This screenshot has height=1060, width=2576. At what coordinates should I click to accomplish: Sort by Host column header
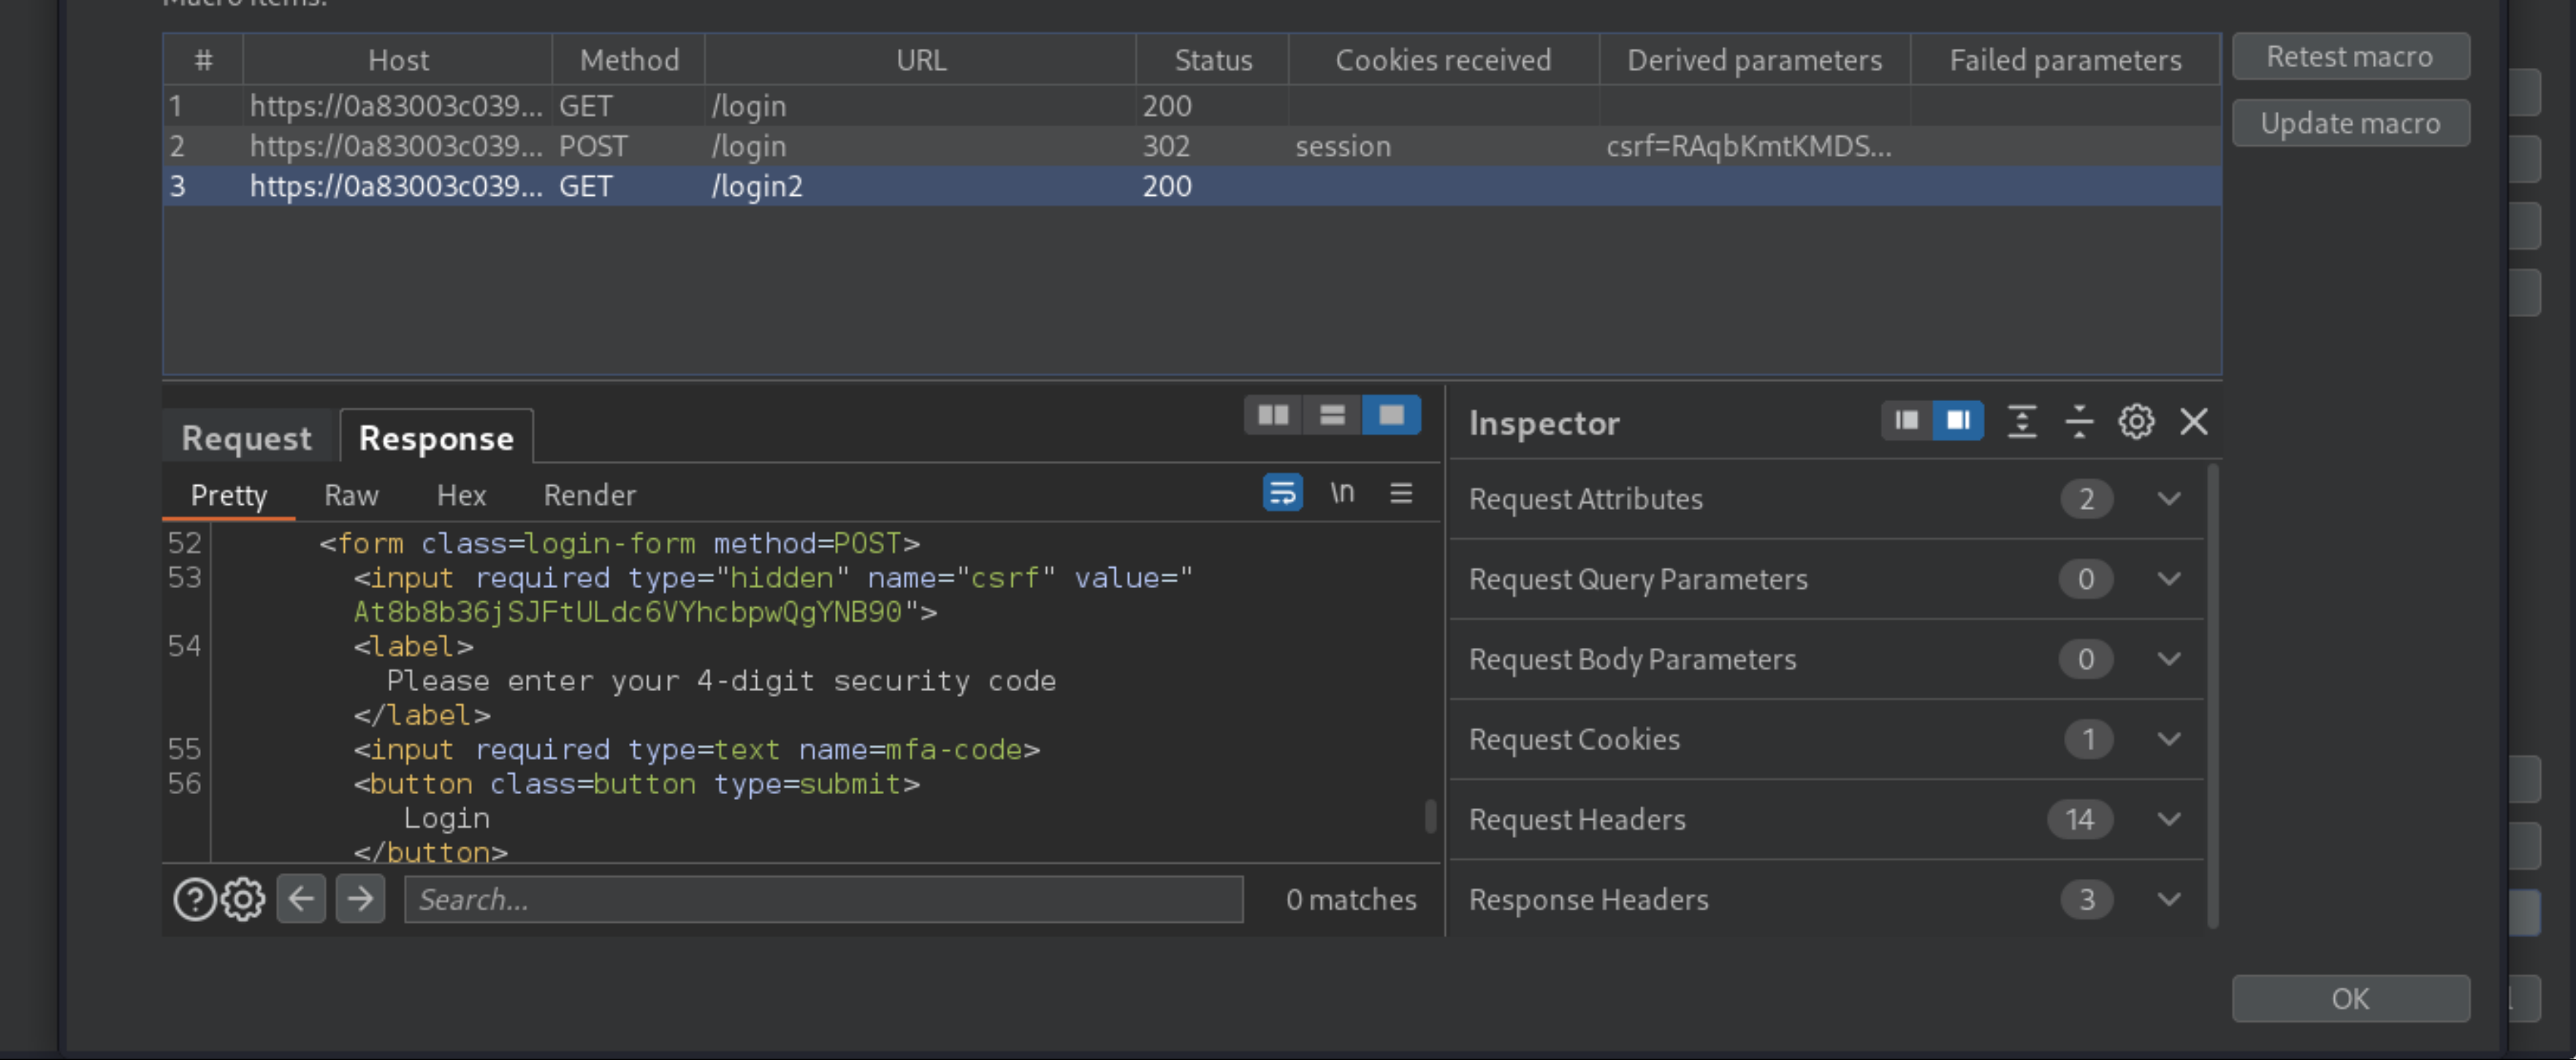point(398,60)
